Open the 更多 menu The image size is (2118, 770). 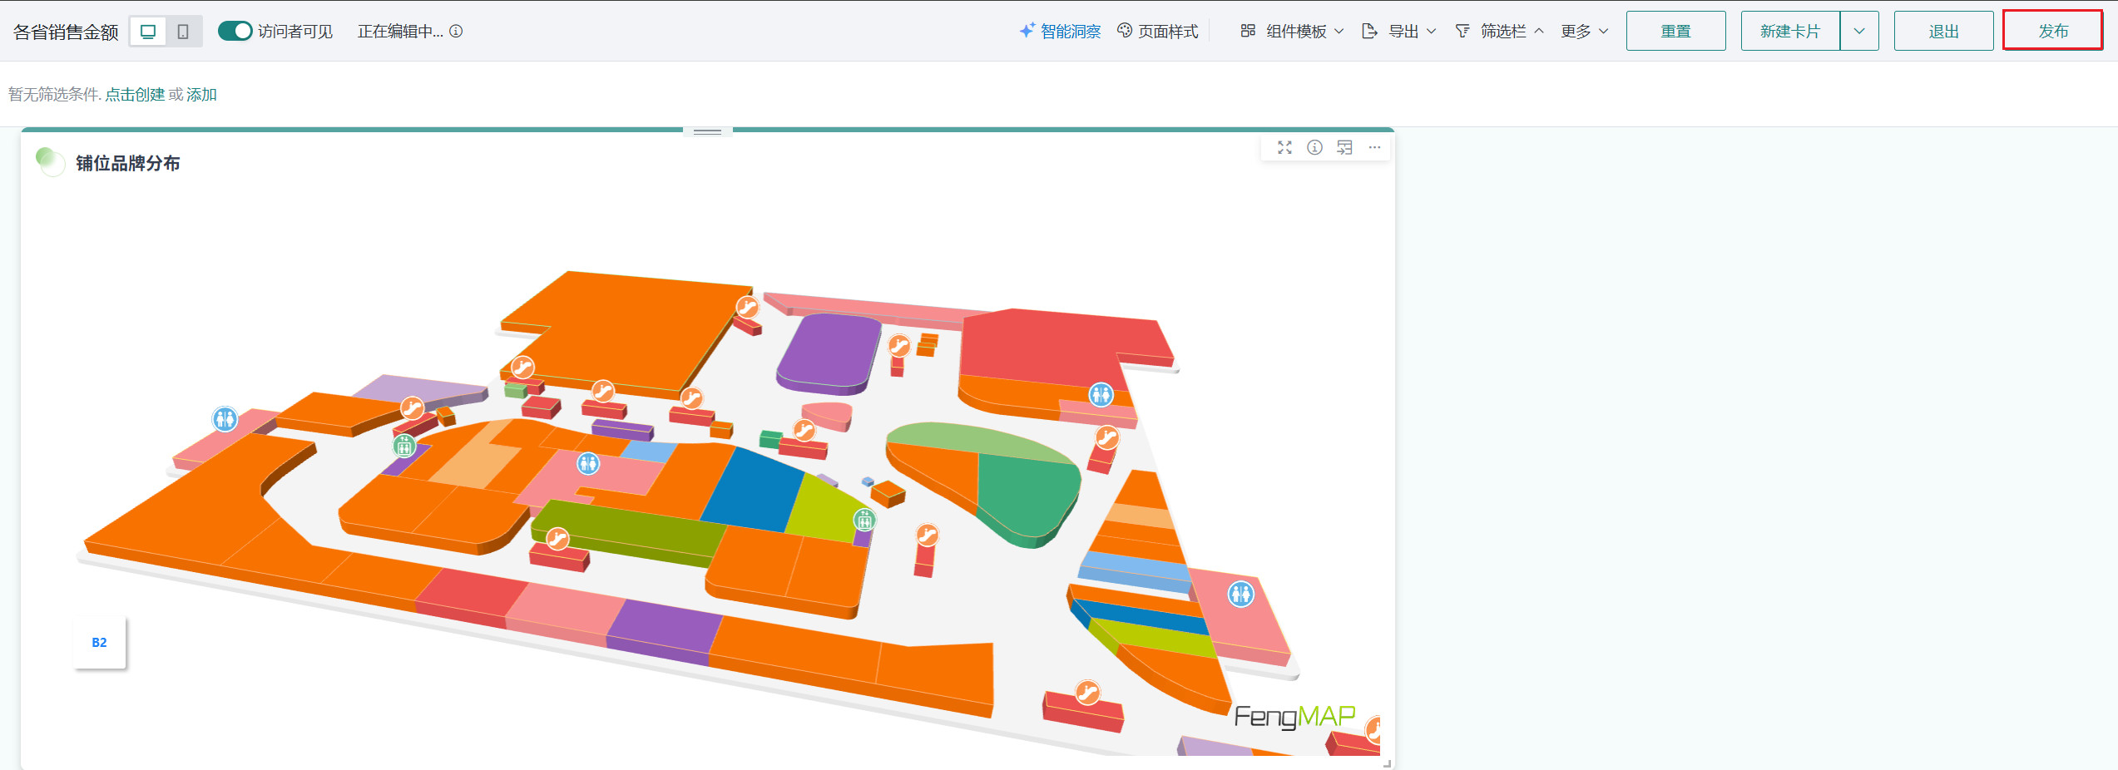1584,31
